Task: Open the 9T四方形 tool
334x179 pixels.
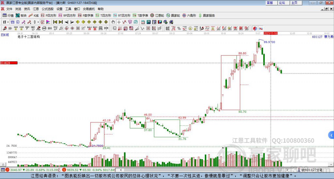Action: coord(122,16)
